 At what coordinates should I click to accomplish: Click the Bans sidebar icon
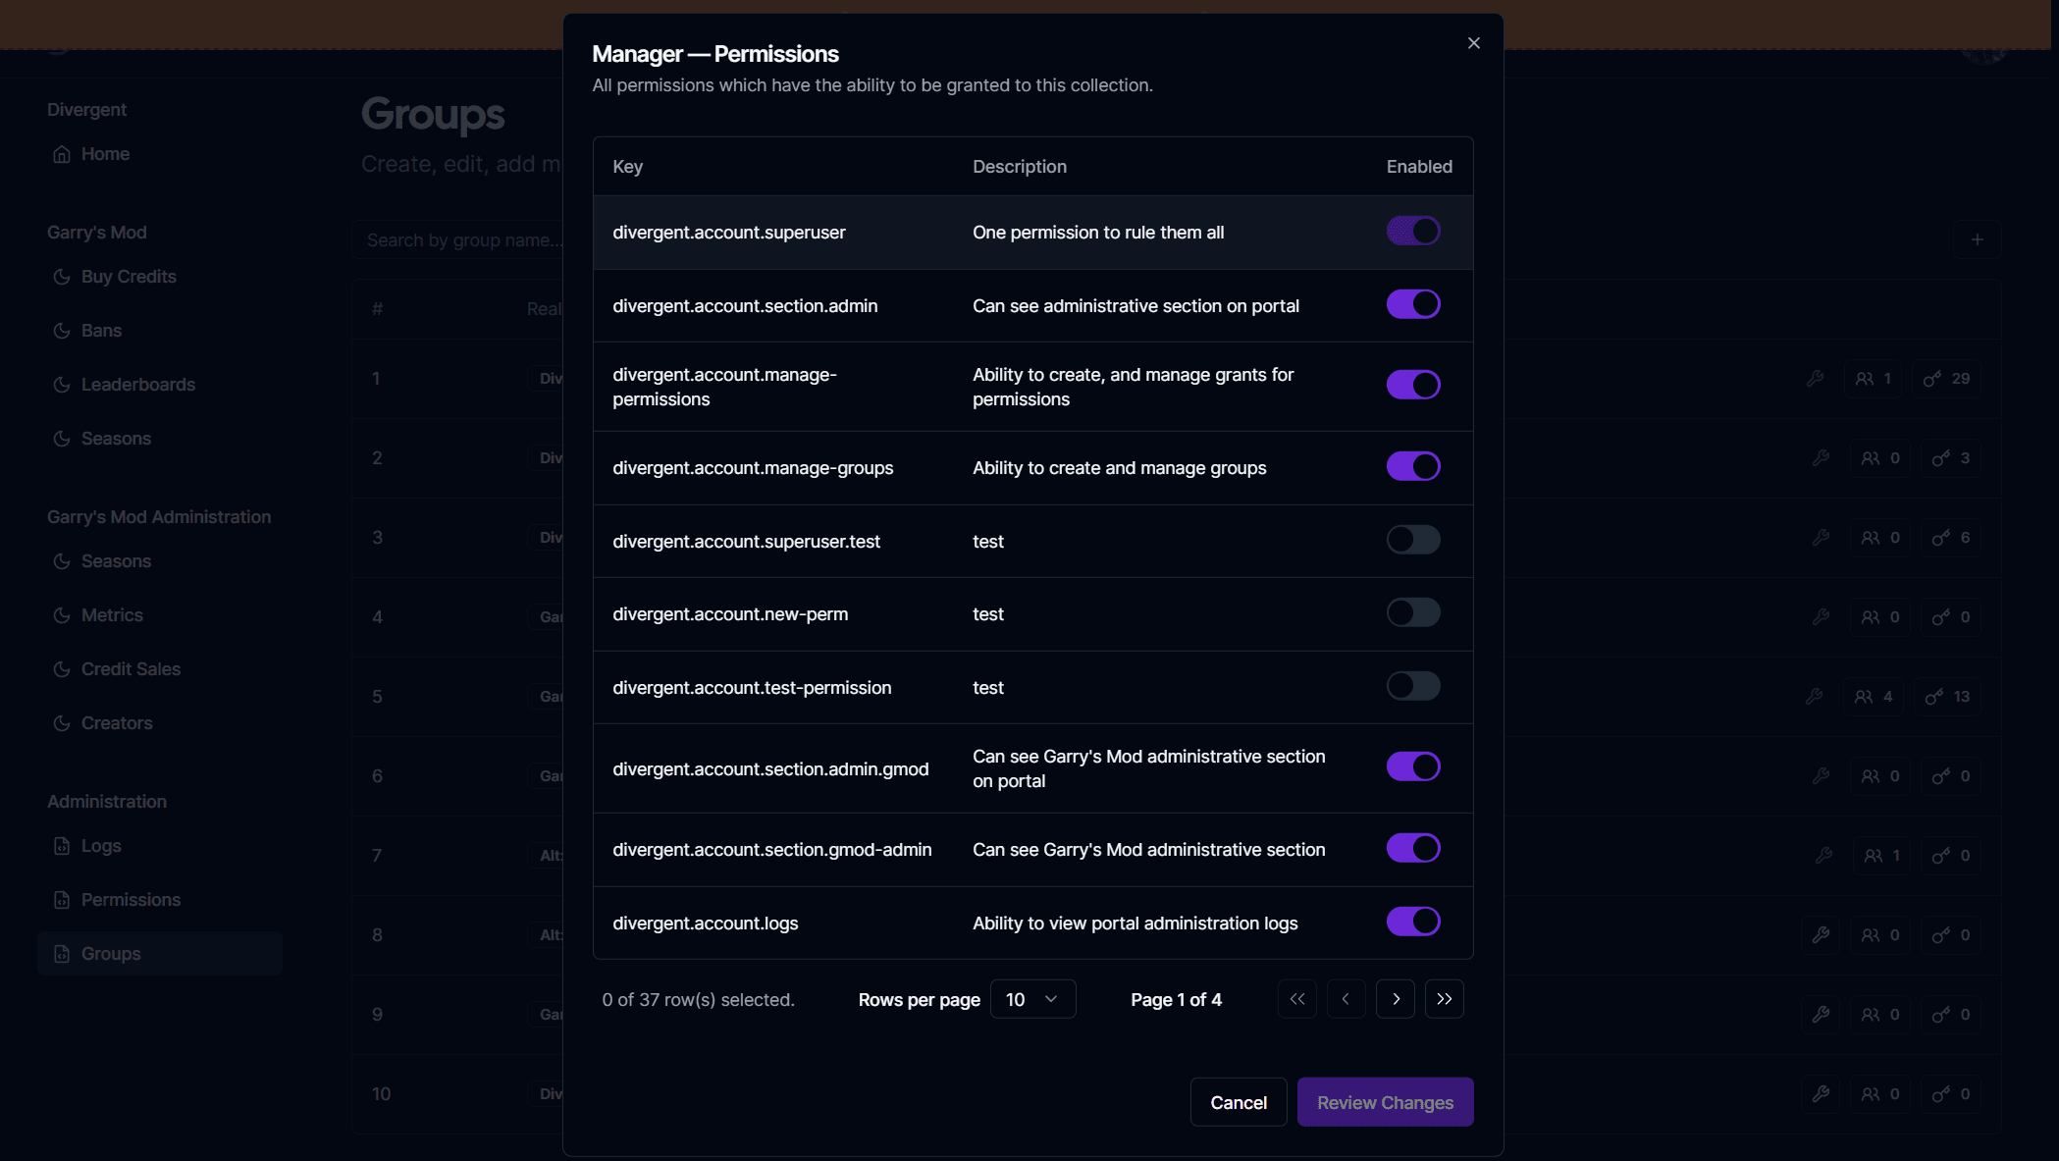click(62, 331)
